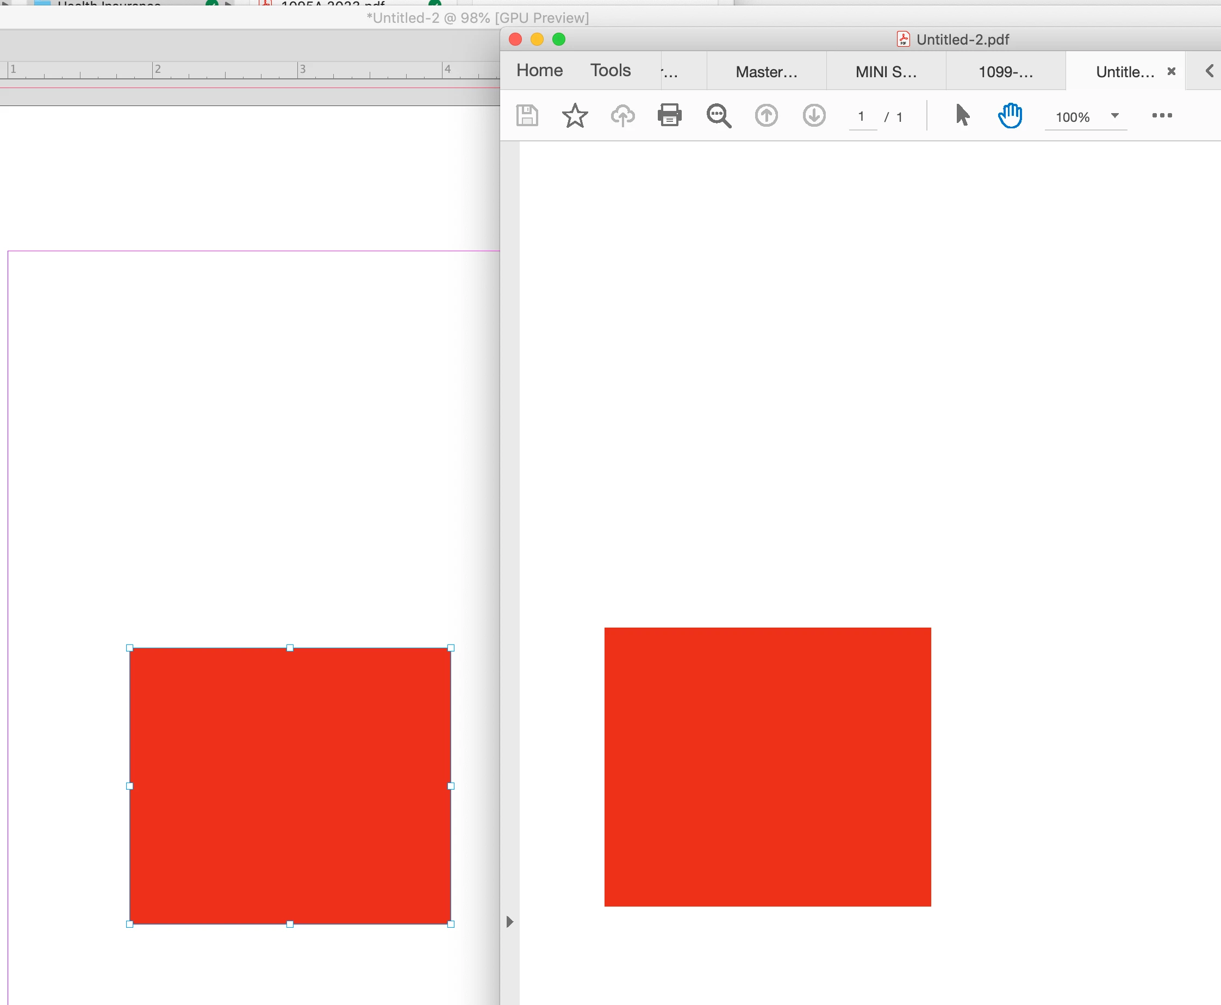Select the Hand pan tool

click(x=1011, y=115)
